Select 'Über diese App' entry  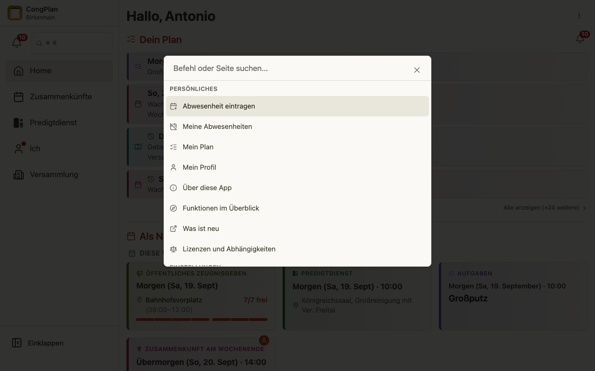(x=297, y=188)
